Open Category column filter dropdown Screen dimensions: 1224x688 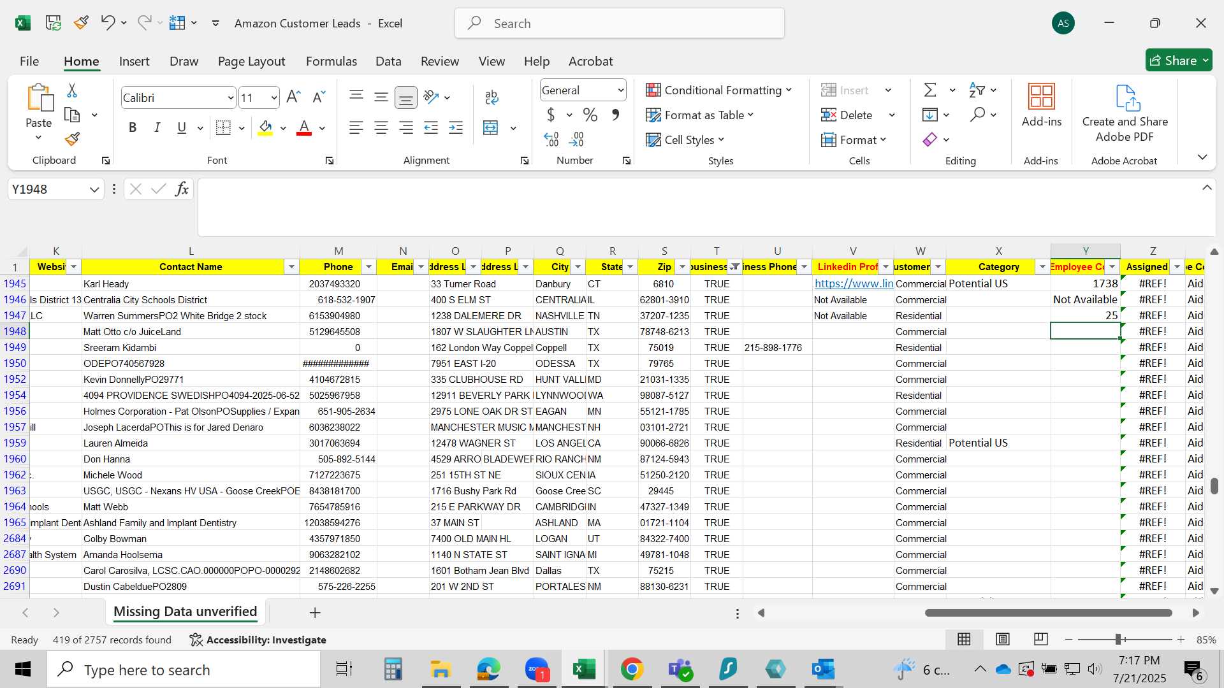[1042, 267]
